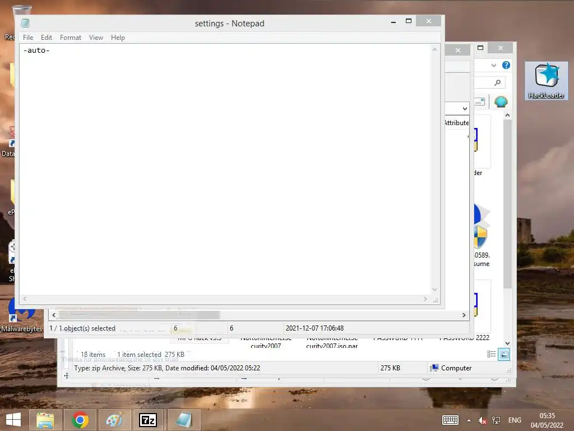The width and height of the screenshot is (574, 431).
Task: Select the PASSWORD 2222 file in Explorer
Action: pyautogui.click(x=464, y=337)
